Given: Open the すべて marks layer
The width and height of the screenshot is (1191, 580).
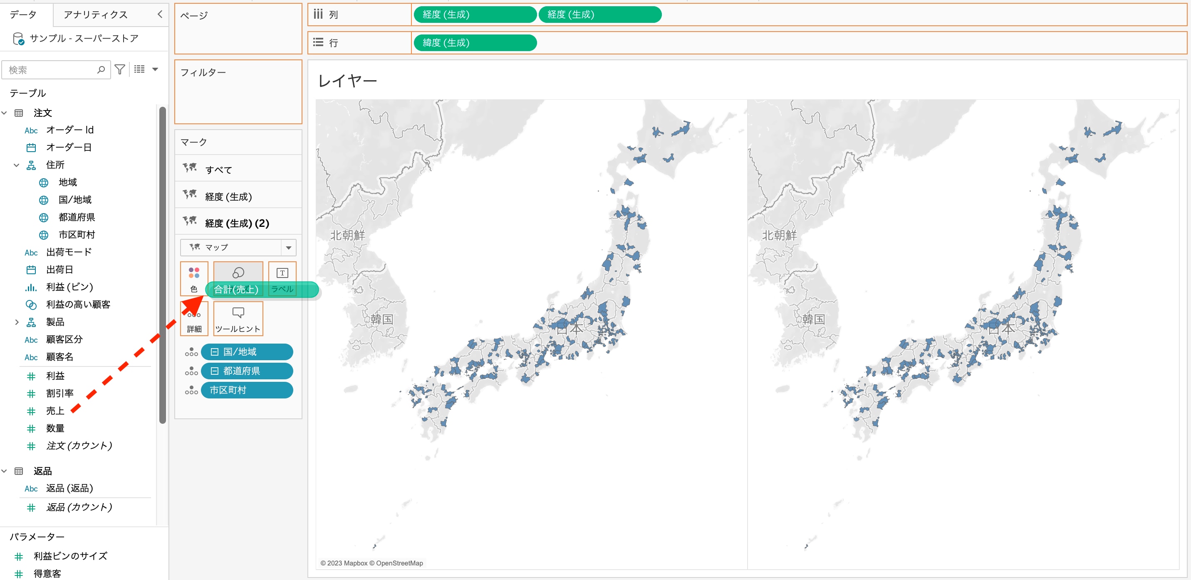Looking at the screenshot, I should coord(238,170).
